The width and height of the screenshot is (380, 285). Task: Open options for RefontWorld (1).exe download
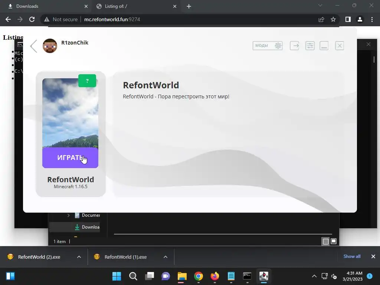[x=166, y=257]
